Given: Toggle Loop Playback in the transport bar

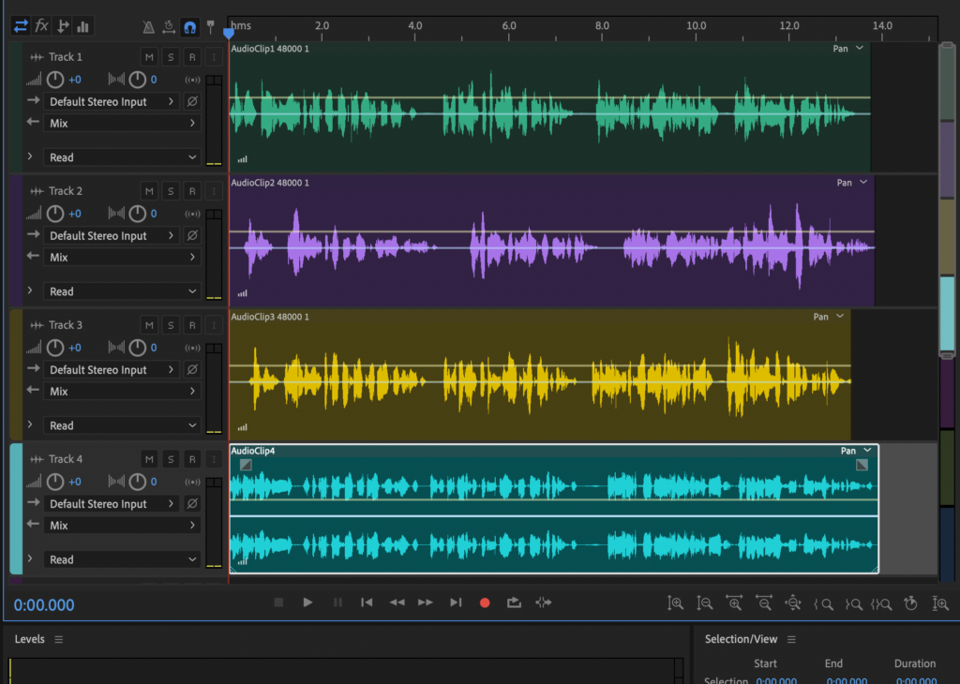Looking at the screenshot, I should tap(514, 602).
